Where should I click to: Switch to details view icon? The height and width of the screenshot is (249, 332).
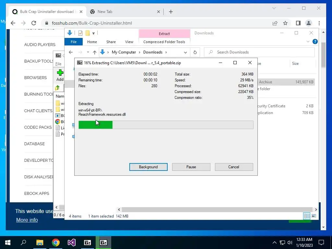[x=307, y=216]
